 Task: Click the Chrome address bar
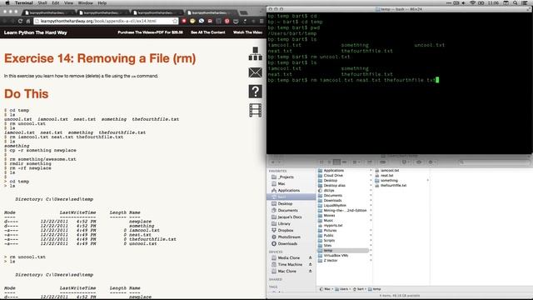(x=106, y=21)
